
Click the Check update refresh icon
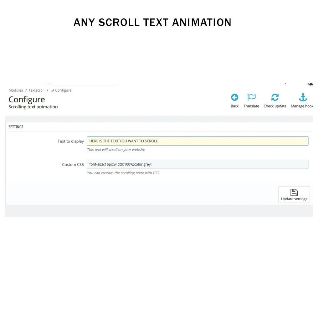pos(275,97)
